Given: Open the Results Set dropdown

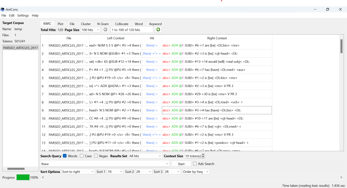Looking at the screenshot, I should (x=145, y=156).
